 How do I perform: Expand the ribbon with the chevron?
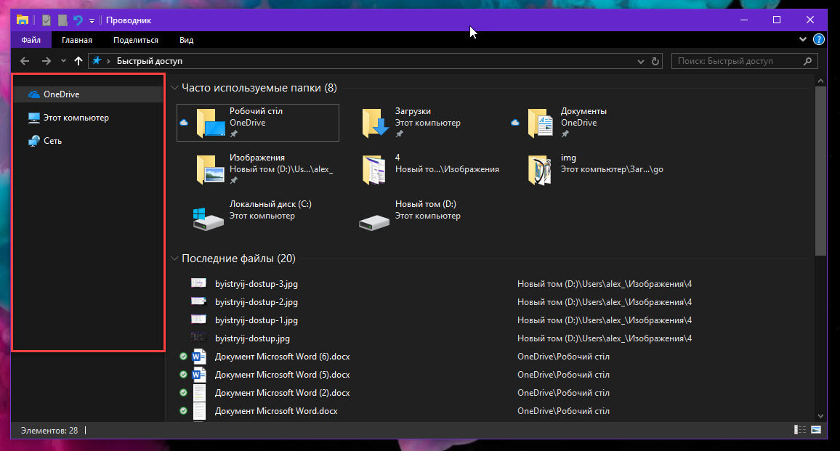(802, 39)
